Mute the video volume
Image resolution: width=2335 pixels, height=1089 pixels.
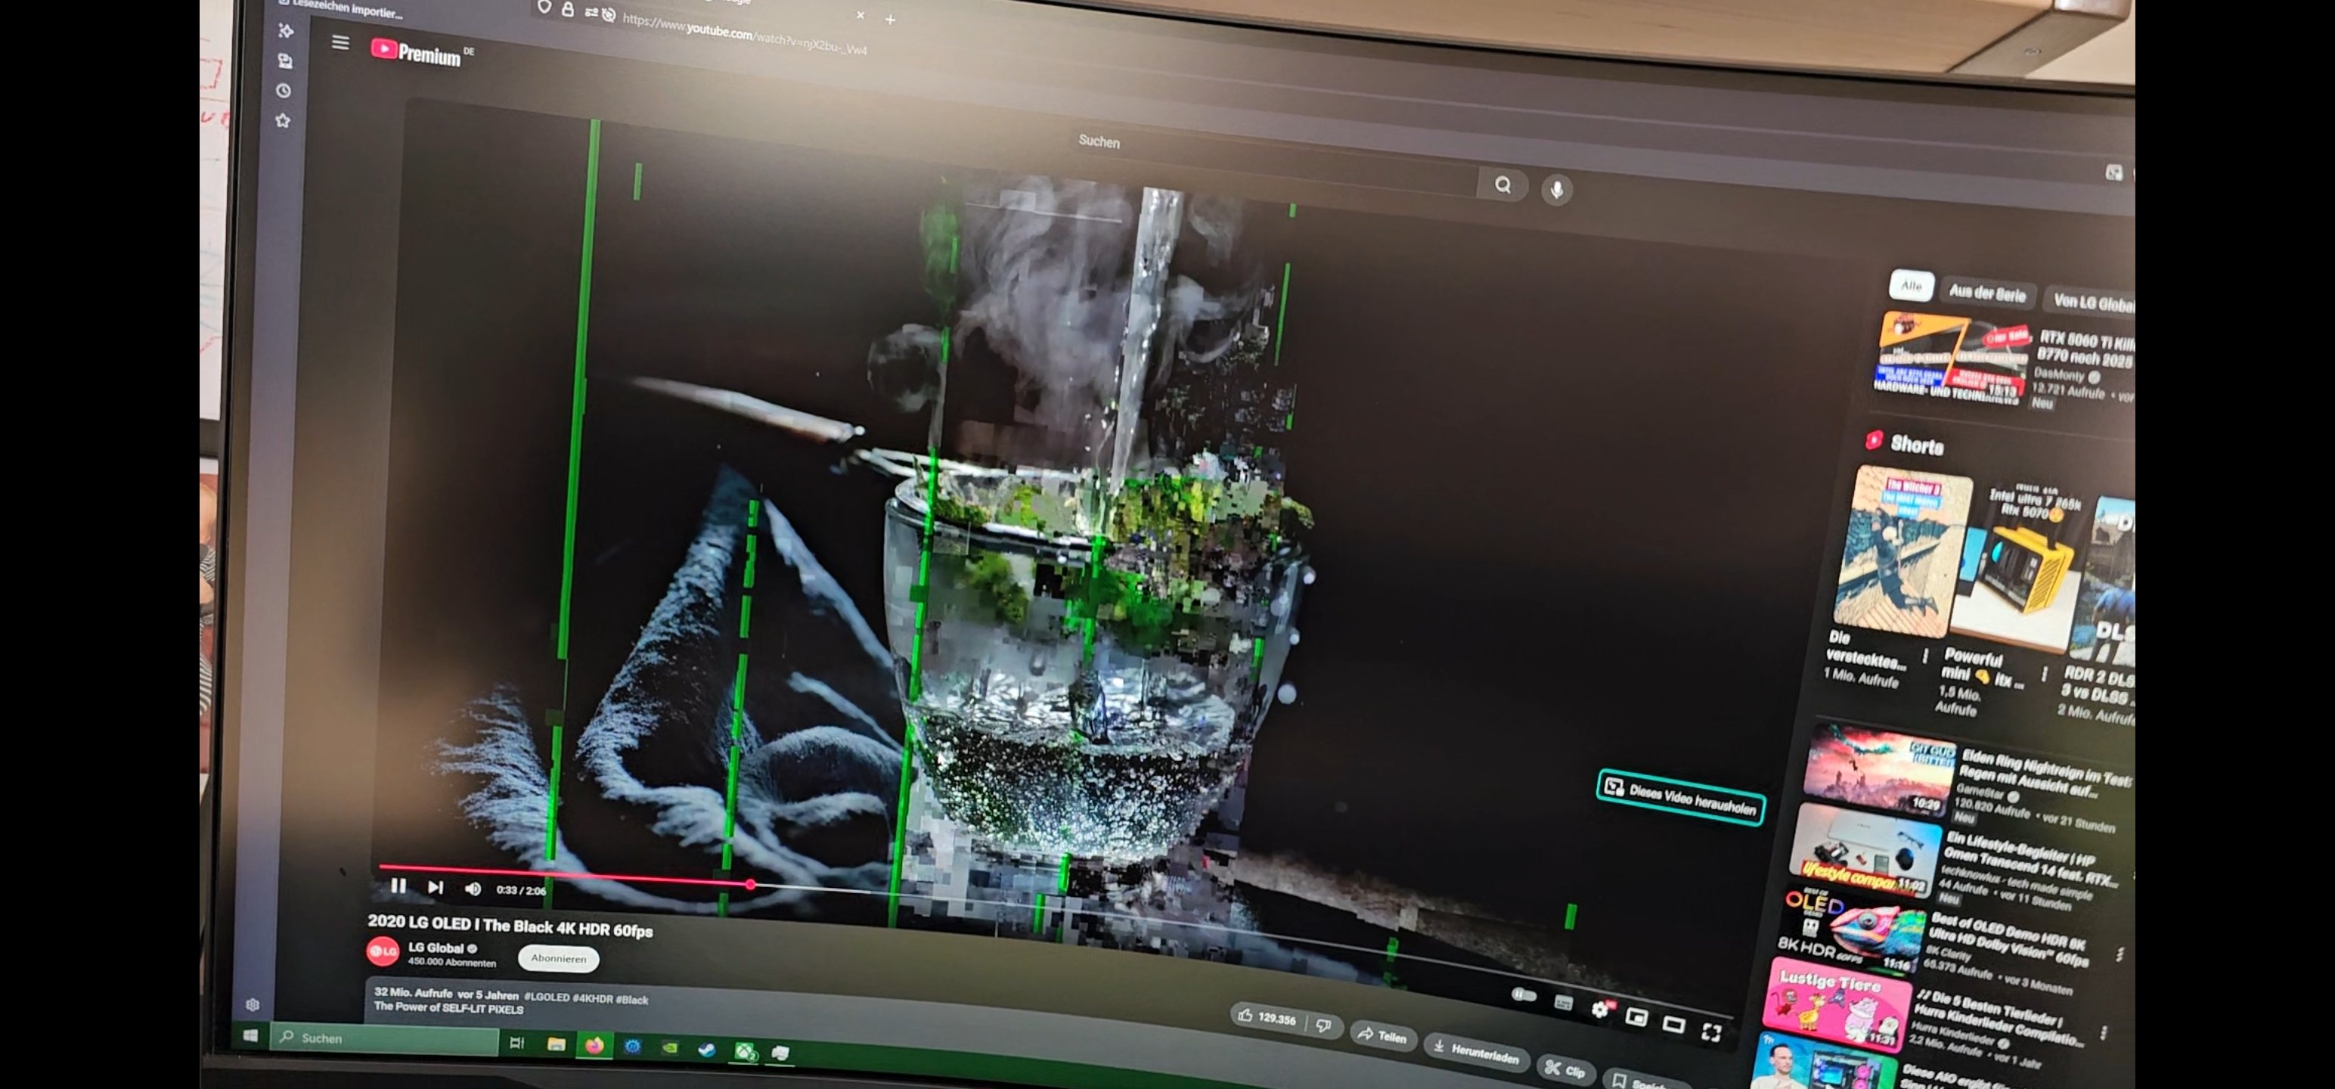[x=473, y=889]
